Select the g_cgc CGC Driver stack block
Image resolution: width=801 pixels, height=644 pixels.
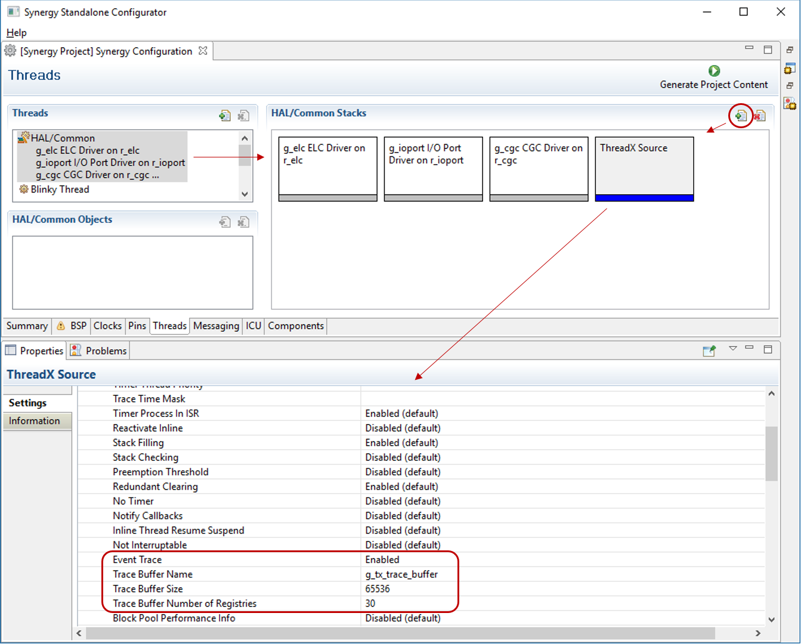point(539,169)
